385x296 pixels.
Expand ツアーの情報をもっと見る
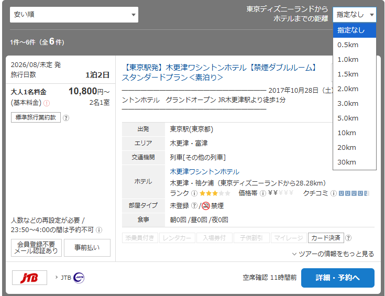pyautogui.click(x=333, y=254)
